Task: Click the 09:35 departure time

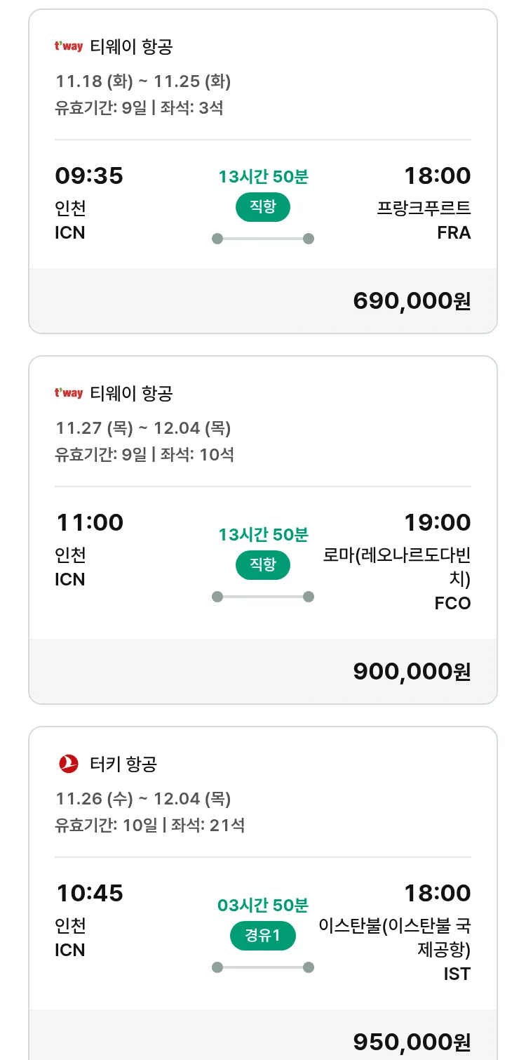Action: [x=89, y=175]
